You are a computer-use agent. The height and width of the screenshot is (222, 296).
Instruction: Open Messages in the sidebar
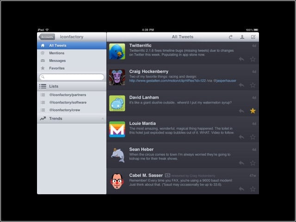click(72, 61)
